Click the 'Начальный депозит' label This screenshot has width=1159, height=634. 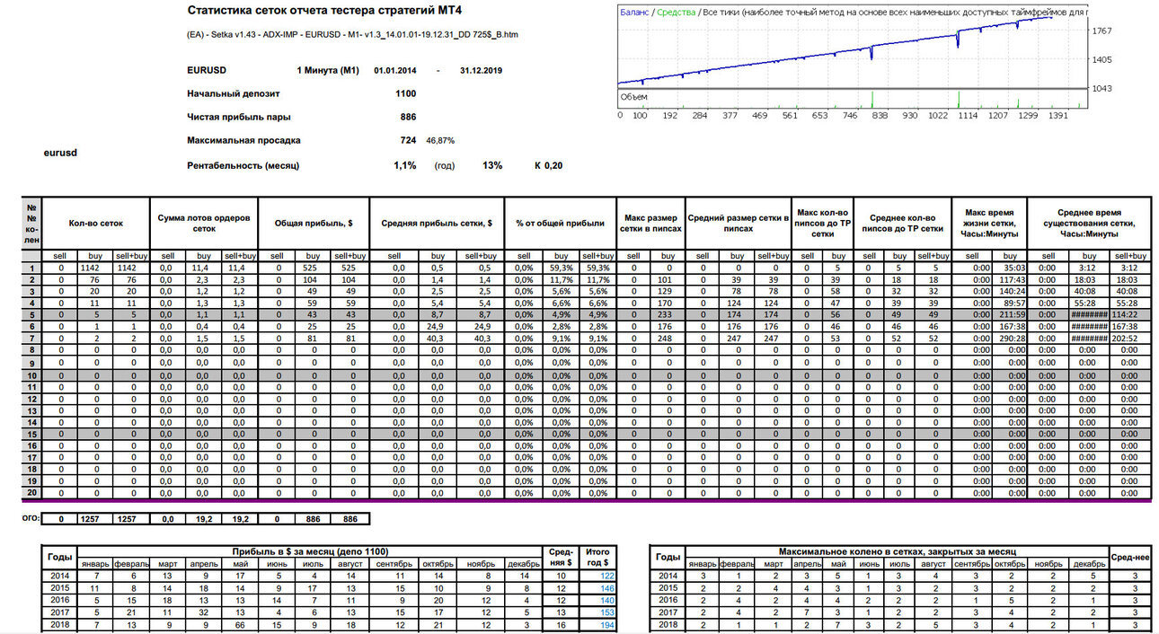pyautogui.click(x=234, y=93)
